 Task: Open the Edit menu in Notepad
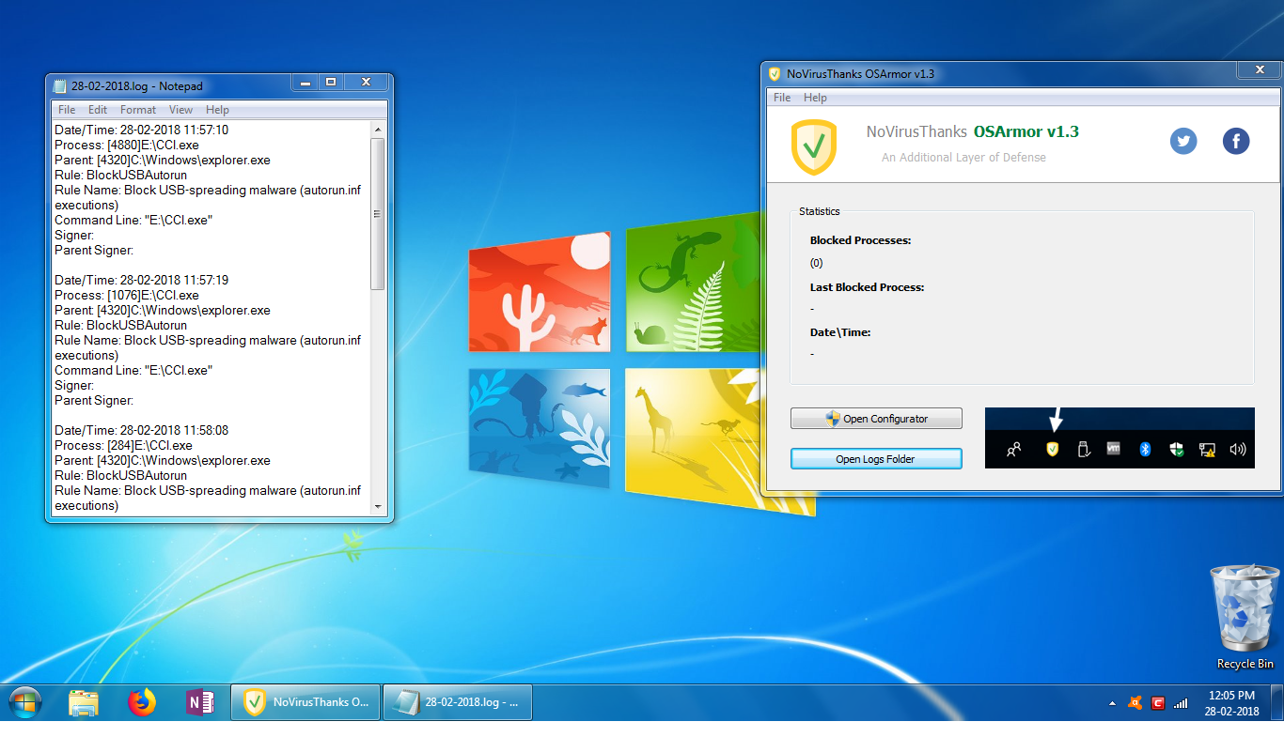tap(98, 110)
